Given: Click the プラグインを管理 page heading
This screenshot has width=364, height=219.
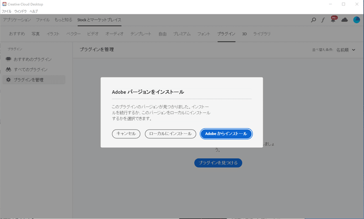Looking at the screenshot, I should 96,50.
